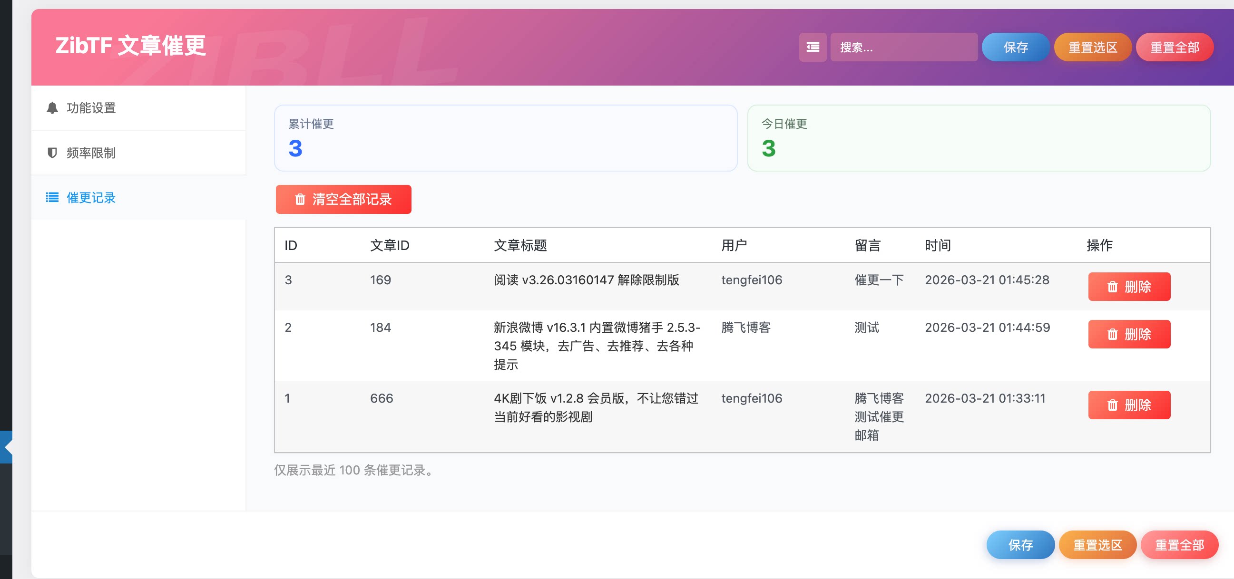Switch to the 频率限制 section
1234x579 pixels.
[91, 153]
